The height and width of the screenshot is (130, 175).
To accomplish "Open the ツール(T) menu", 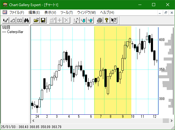I will click(67, 13).
